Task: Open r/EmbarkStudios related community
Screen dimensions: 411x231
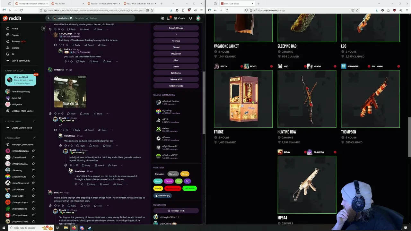Action: point(171,103)
